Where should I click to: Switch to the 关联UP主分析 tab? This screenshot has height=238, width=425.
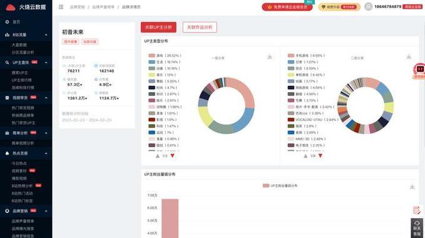pos(158,28)
